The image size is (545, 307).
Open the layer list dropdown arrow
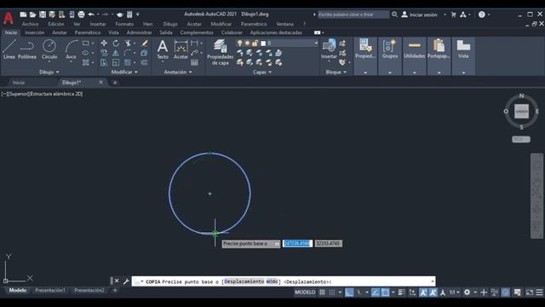click(x=316, y=43)
